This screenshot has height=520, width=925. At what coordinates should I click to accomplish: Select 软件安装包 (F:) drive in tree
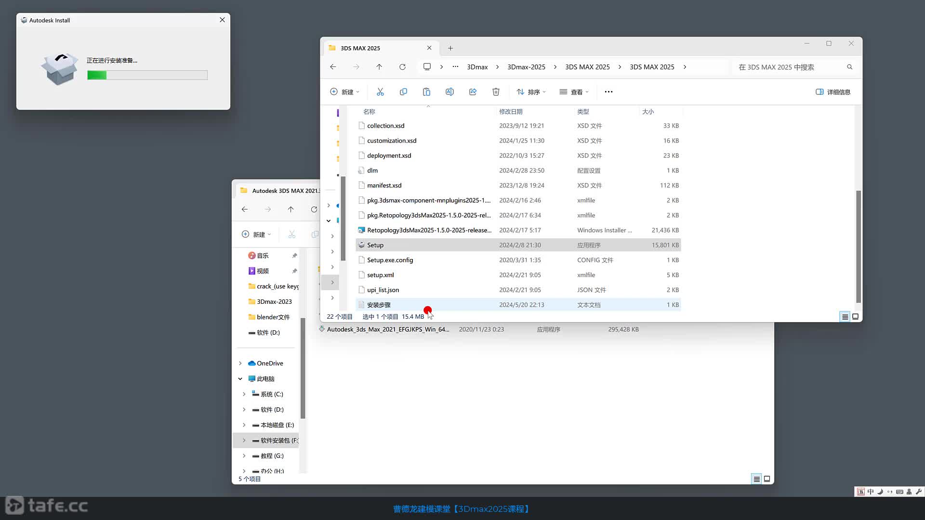pyautogui.click(x=266, y=441)
